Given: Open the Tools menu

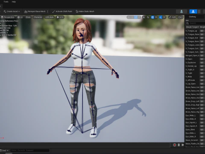Looking at the screenshot, I should (6, 2).
